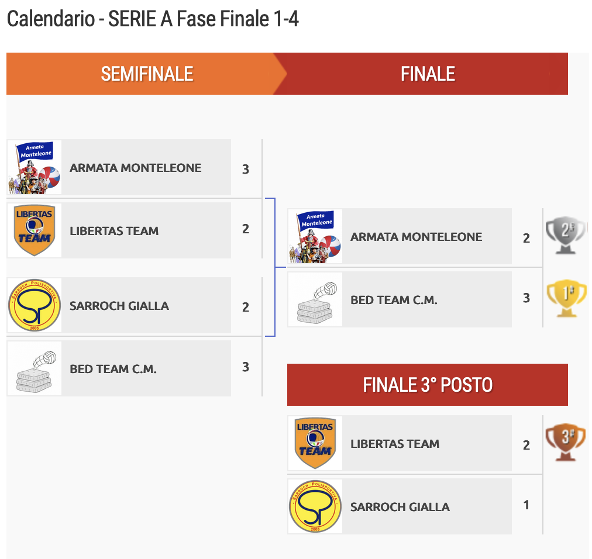Click Bed Team C.M. logo in final
The image size is (592, 559).
pos(315,299)
